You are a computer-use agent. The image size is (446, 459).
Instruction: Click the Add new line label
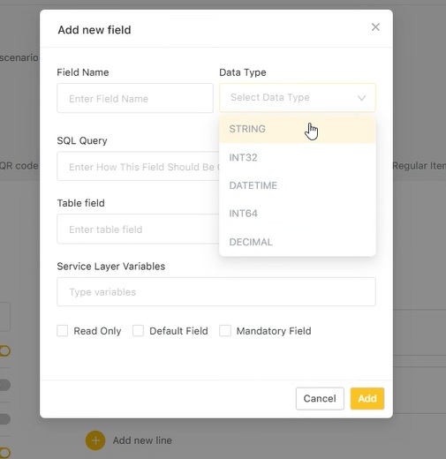(x=142, y=440)
